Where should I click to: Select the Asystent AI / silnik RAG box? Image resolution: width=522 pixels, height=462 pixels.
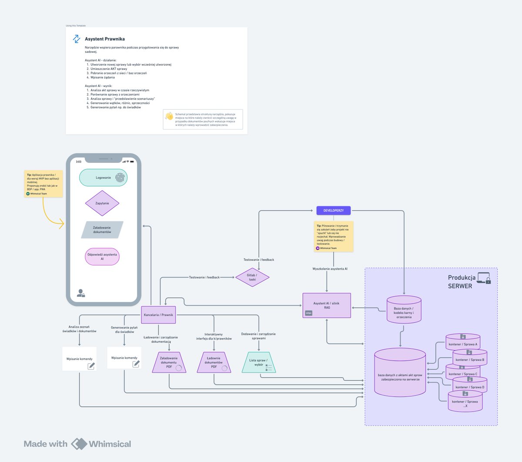point(327,305)
